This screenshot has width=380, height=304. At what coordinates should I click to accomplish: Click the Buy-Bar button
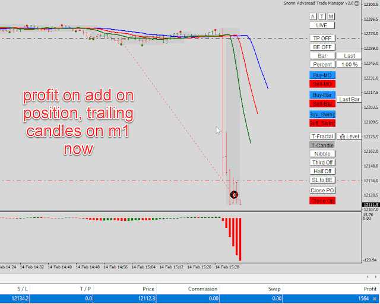pos(322,95)
